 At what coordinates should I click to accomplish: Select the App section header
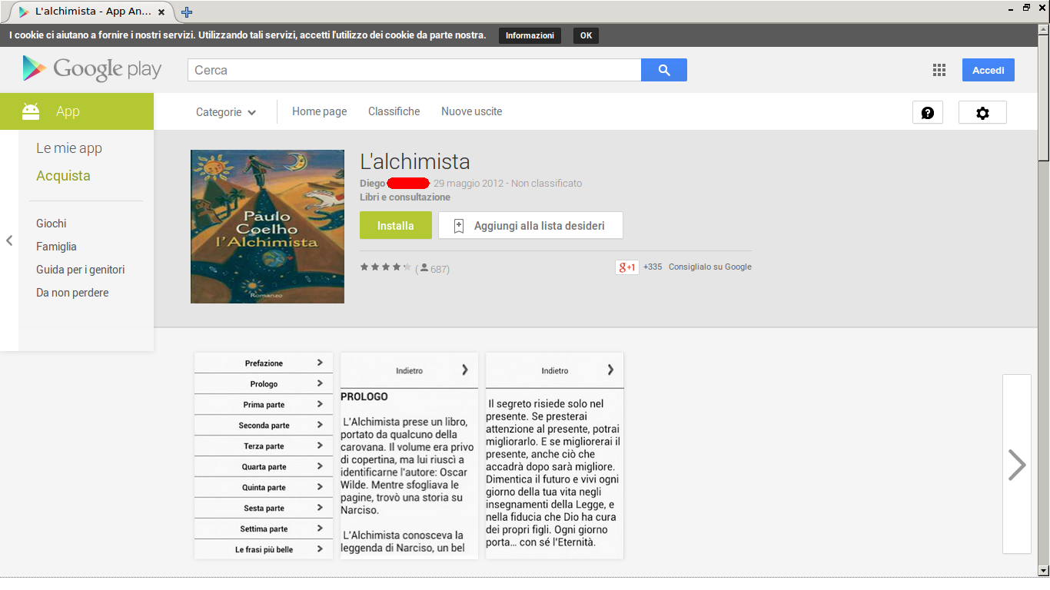77,111
